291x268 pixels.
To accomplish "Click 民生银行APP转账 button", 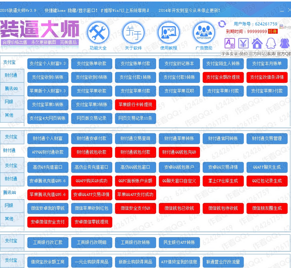I will pos(179,242).
